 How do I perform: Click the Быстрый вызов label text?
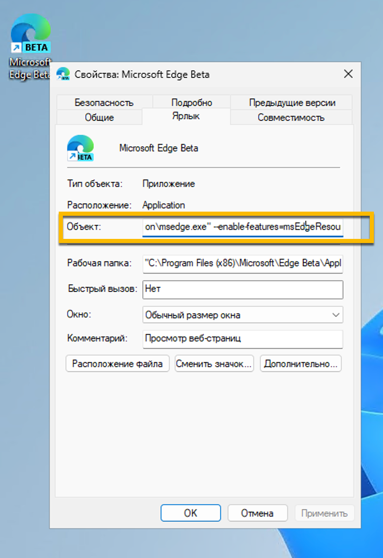(x=102, y=289)
